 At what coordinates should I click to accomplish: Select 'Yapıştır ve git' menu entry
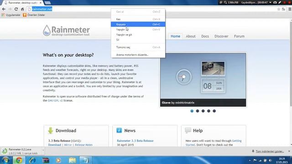[x=138, y=35]
